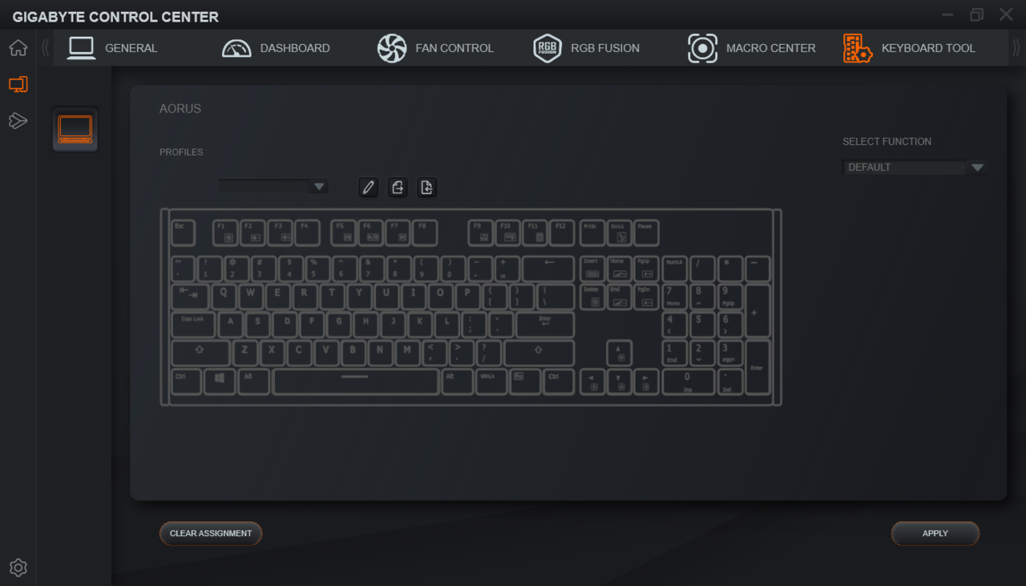Click the pencil edit profile icon
Screen dimensions: 1026x586
point(368,188)
